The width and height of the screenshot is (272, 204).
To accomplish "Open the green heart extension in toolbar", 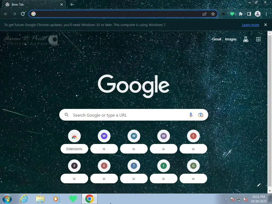I will tap(232, 14).
